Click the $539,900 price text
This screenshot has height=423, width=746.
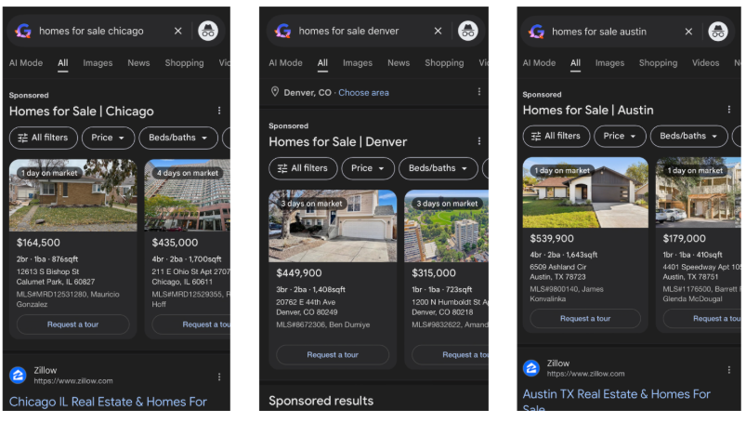pyautogui.click(x=552, y=238)
